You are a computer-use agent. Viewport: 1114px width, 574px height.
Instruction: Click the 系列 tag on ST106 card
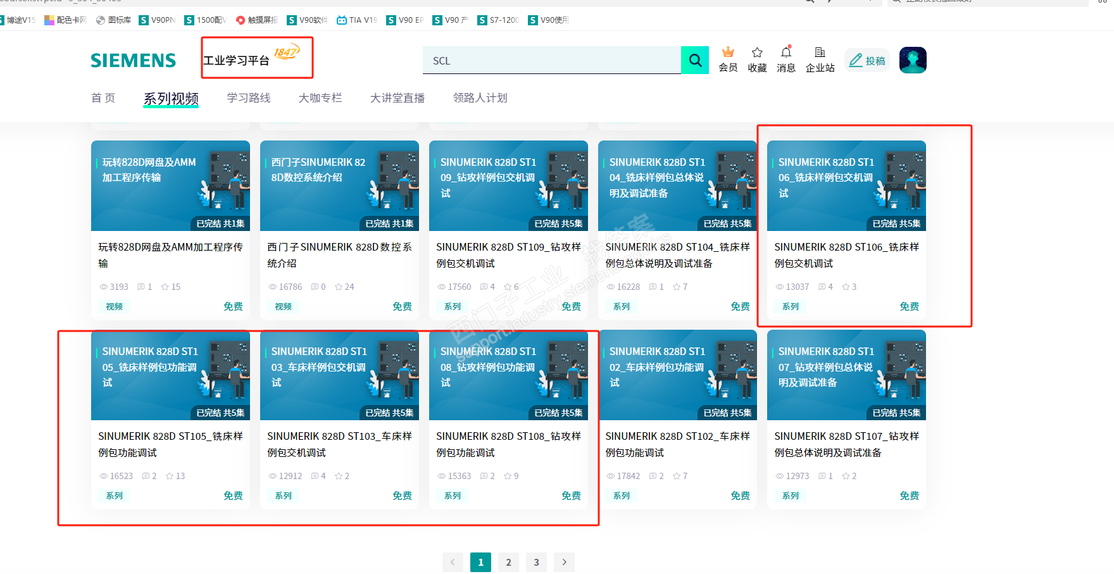(790, 306)
